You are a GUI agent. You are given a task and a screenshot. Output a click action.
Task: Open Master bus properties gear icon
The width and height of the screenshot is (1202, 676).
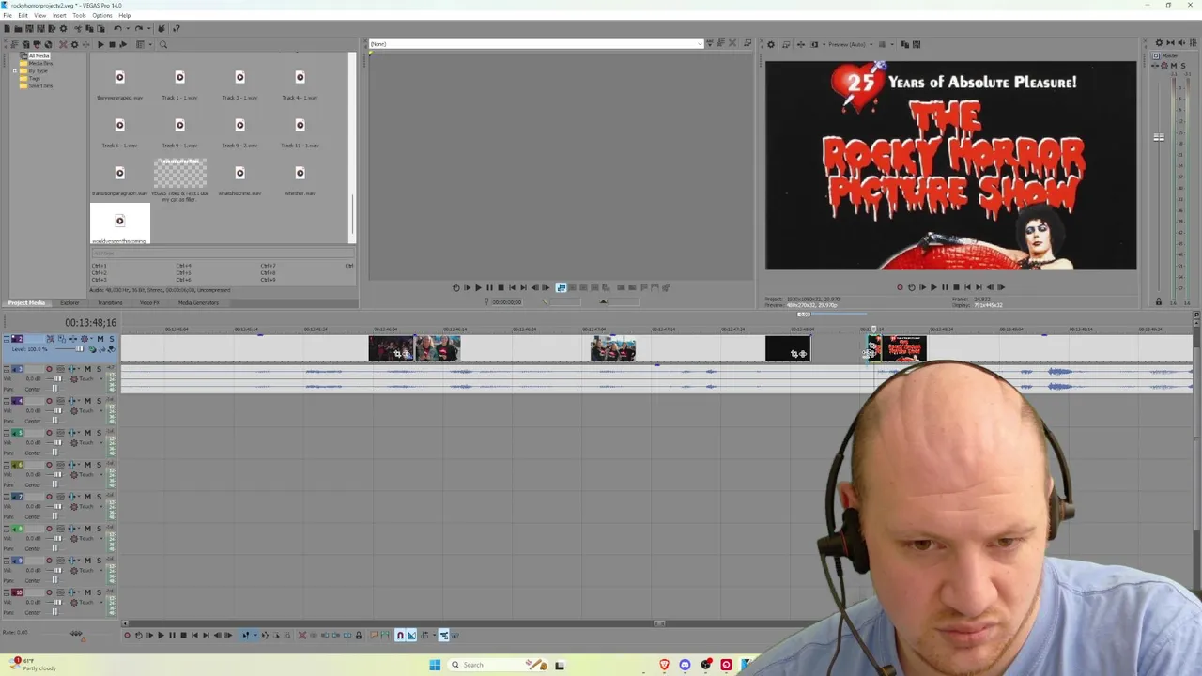(1159, 43)
